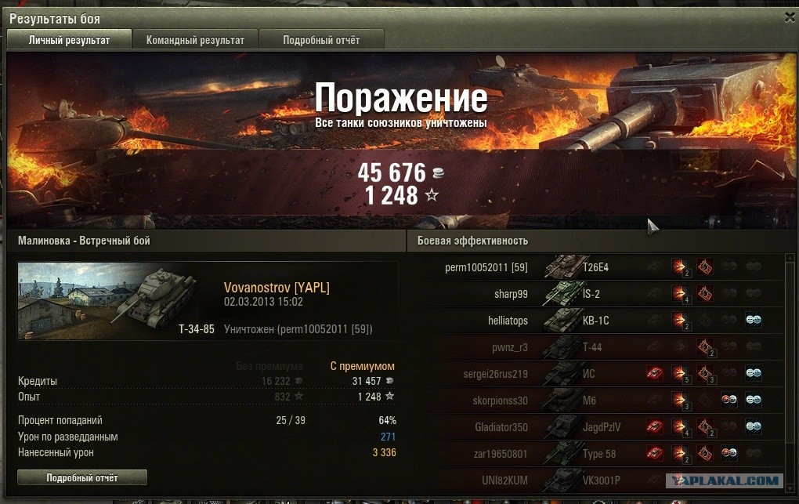Click the scroll-up arrow of the efficiency list
The width and height of the screenshot is (799, 504).
point(790,258)
